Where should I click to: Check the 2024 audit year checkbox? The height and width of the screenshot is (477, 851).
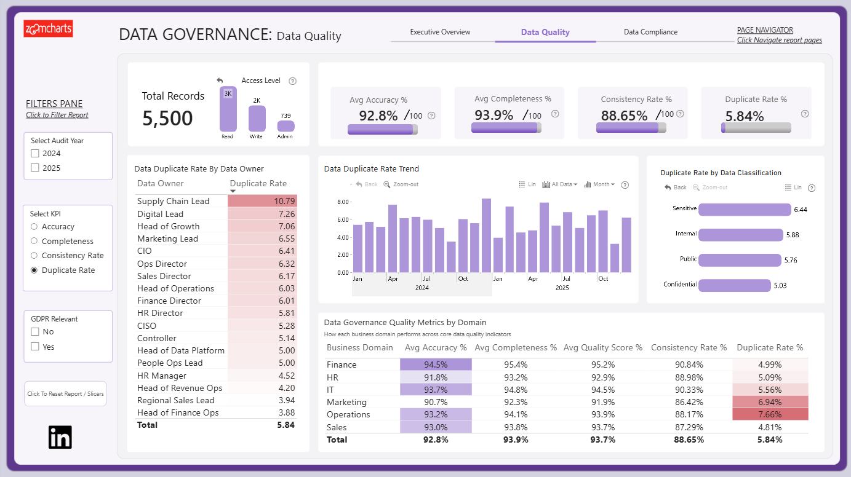(x=35, y=154)
